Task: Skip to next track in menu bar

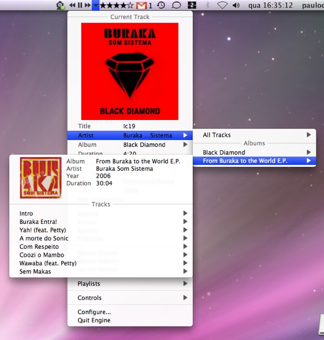Action: [x=87, y=5]
